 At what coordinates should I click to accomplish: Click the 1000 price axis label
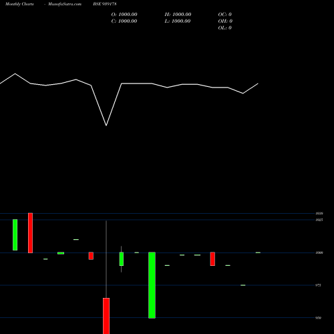(319, 253)
